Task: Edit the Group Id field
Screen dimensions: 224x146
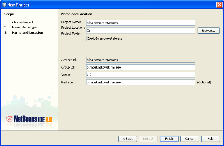Action: (141, 67)
